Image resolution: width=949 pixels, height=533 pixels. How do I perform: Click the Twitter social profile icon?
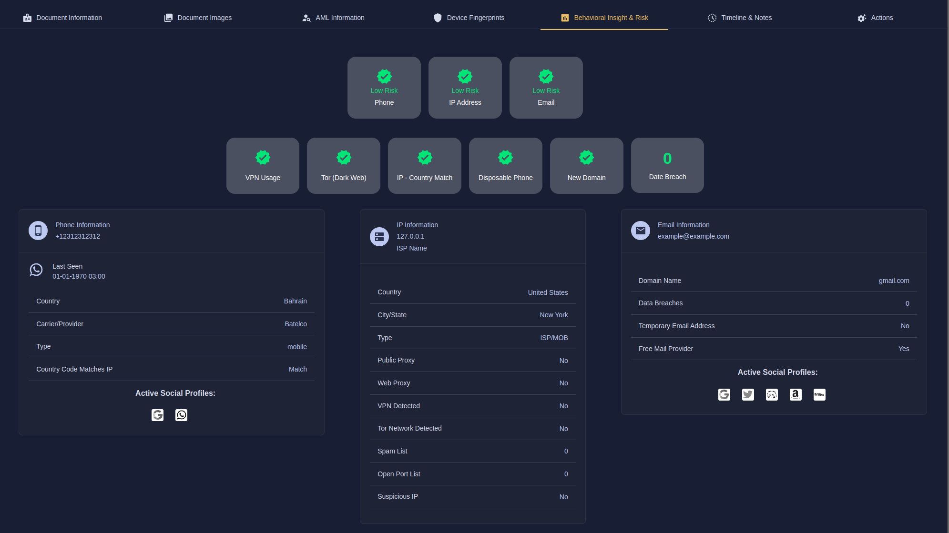tap(748, 394)
